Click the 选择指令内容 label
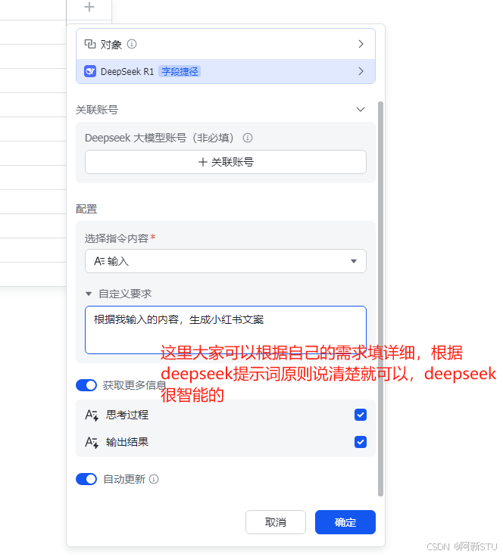503x557 pixels. (117, 238)
